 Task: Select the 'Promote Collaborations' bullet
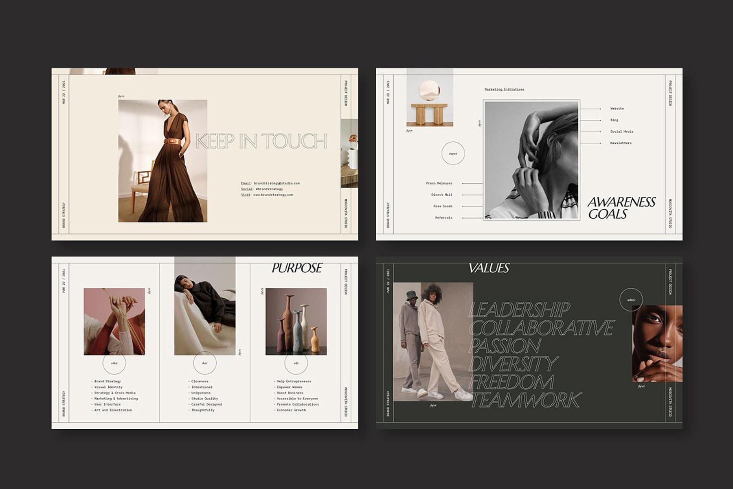click(x=296, y=404)
